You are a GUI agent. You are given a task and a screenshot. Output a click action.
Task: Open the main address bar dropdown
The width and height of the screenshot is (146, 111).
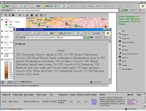click(x=119, y=10)
